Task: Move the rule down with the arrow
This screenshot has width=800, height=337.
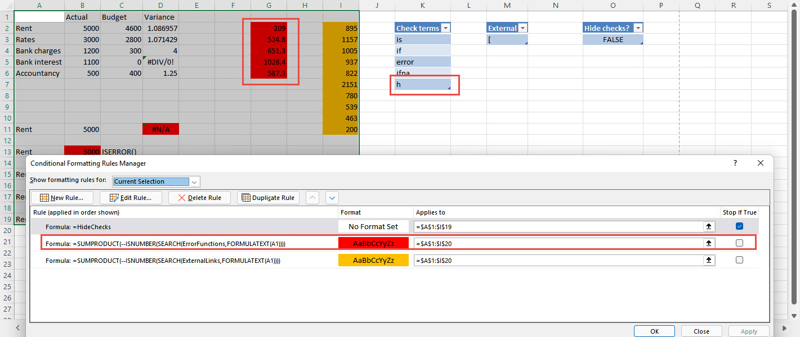Action: [x=332, y=198]
